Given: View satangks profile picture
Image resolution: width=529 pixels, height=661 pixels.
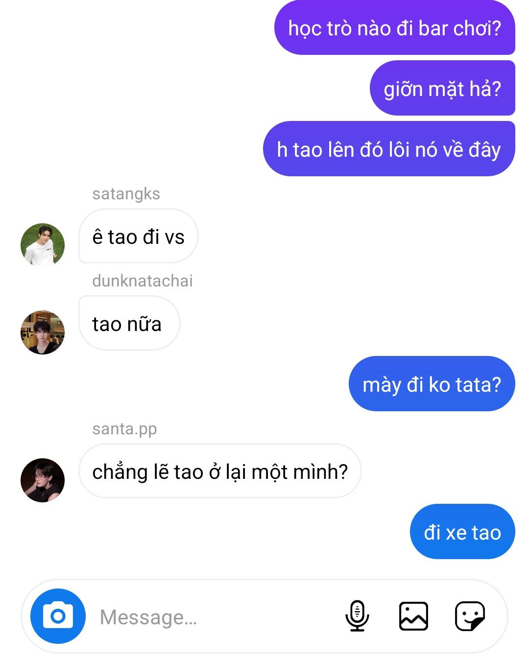Looking at the screenshot, I should tap(43, 245).
